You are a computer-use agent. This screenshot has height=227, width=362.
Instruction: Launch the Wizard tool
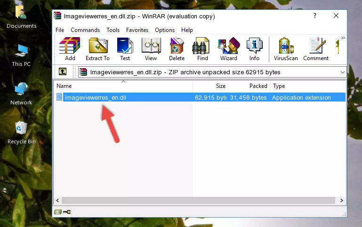click(x=229, y=49)
